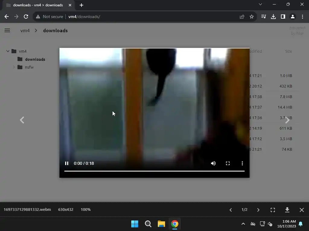Pause the video playback

pyautogui.click(x=67, y=163)
